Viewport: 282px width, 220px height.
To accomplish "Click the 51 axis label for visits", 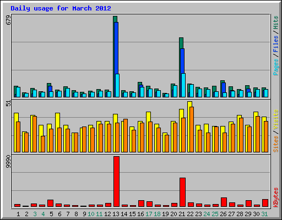I will 8,103.
